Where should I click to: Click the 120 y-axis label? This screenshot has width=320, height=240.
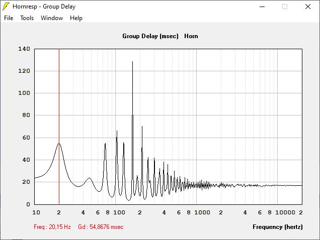(x=24, y=71)
